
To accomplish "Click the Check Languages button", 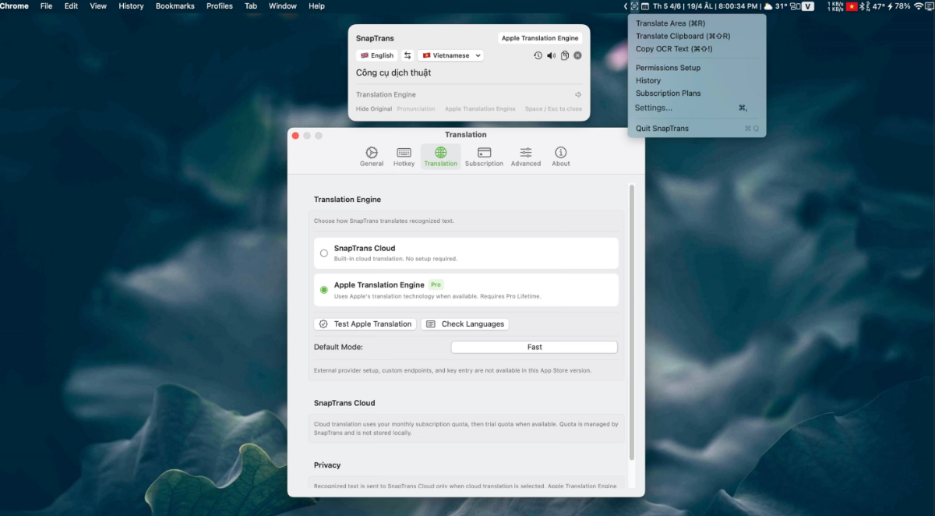I will click(465, 324).
